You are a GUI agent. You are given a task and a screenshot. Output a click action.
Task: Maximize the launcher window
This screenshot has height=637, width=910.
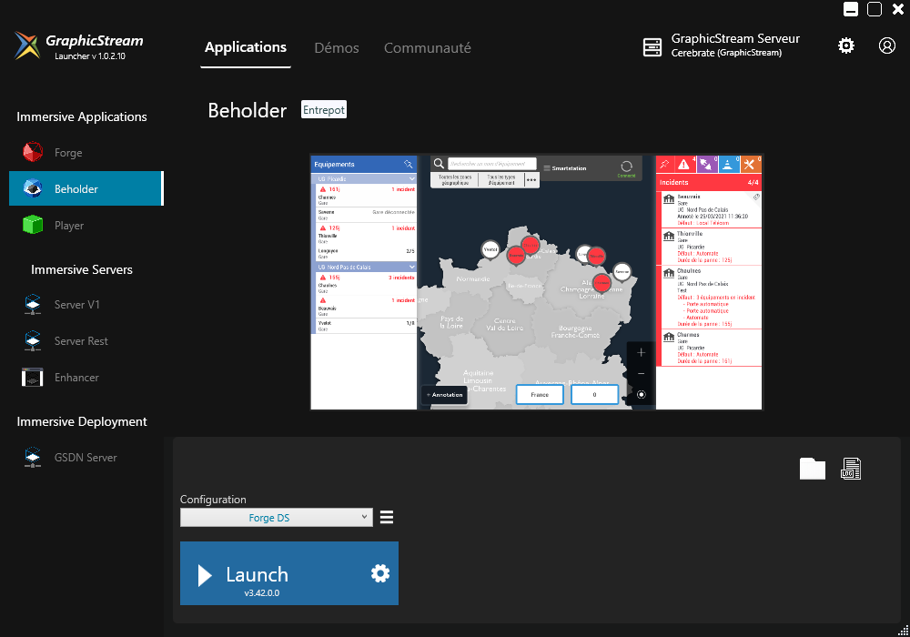[x=875, y=9]
